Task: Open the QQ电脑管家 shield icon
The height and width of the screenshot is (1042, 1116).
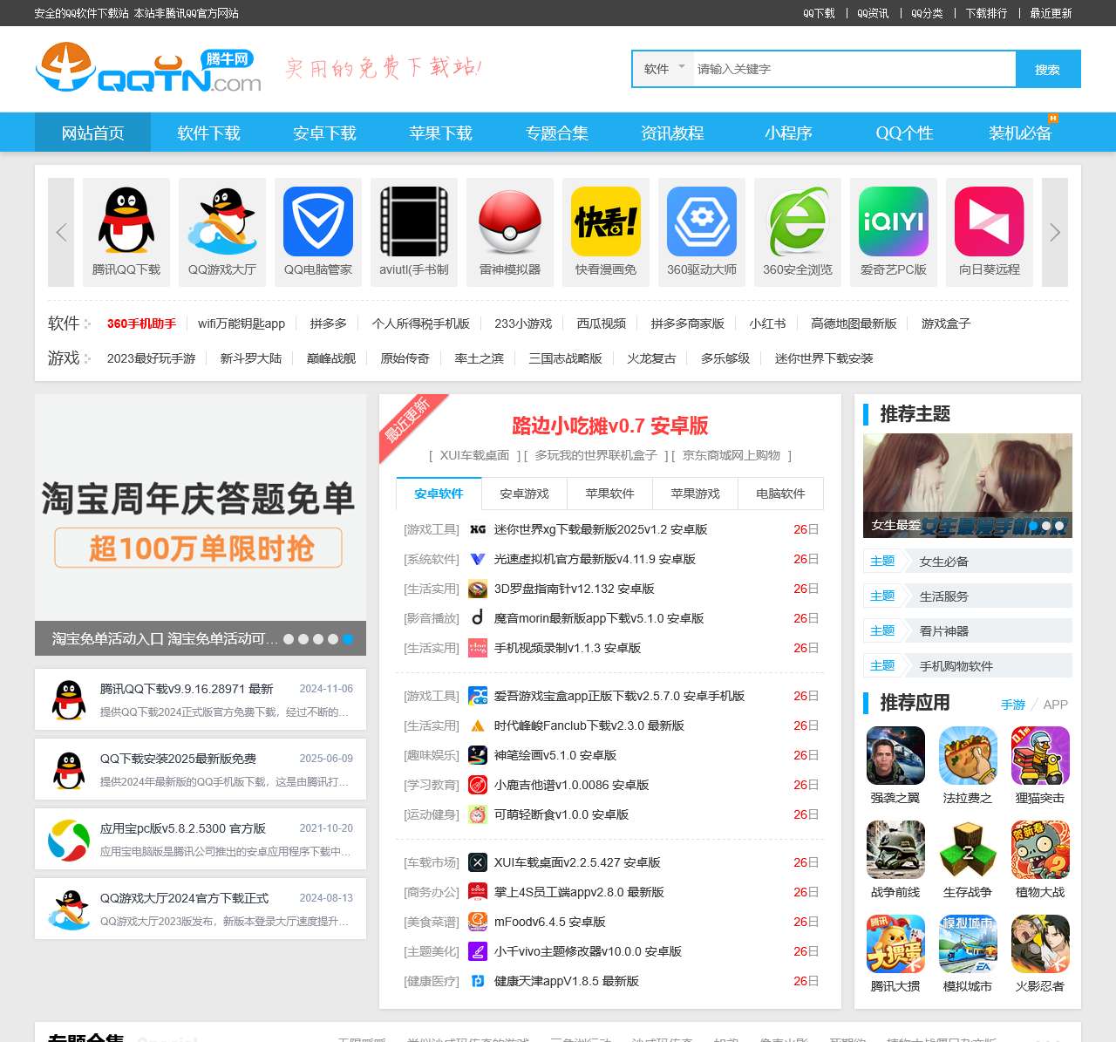Action: pyautogui.click(x=318, y=221)
